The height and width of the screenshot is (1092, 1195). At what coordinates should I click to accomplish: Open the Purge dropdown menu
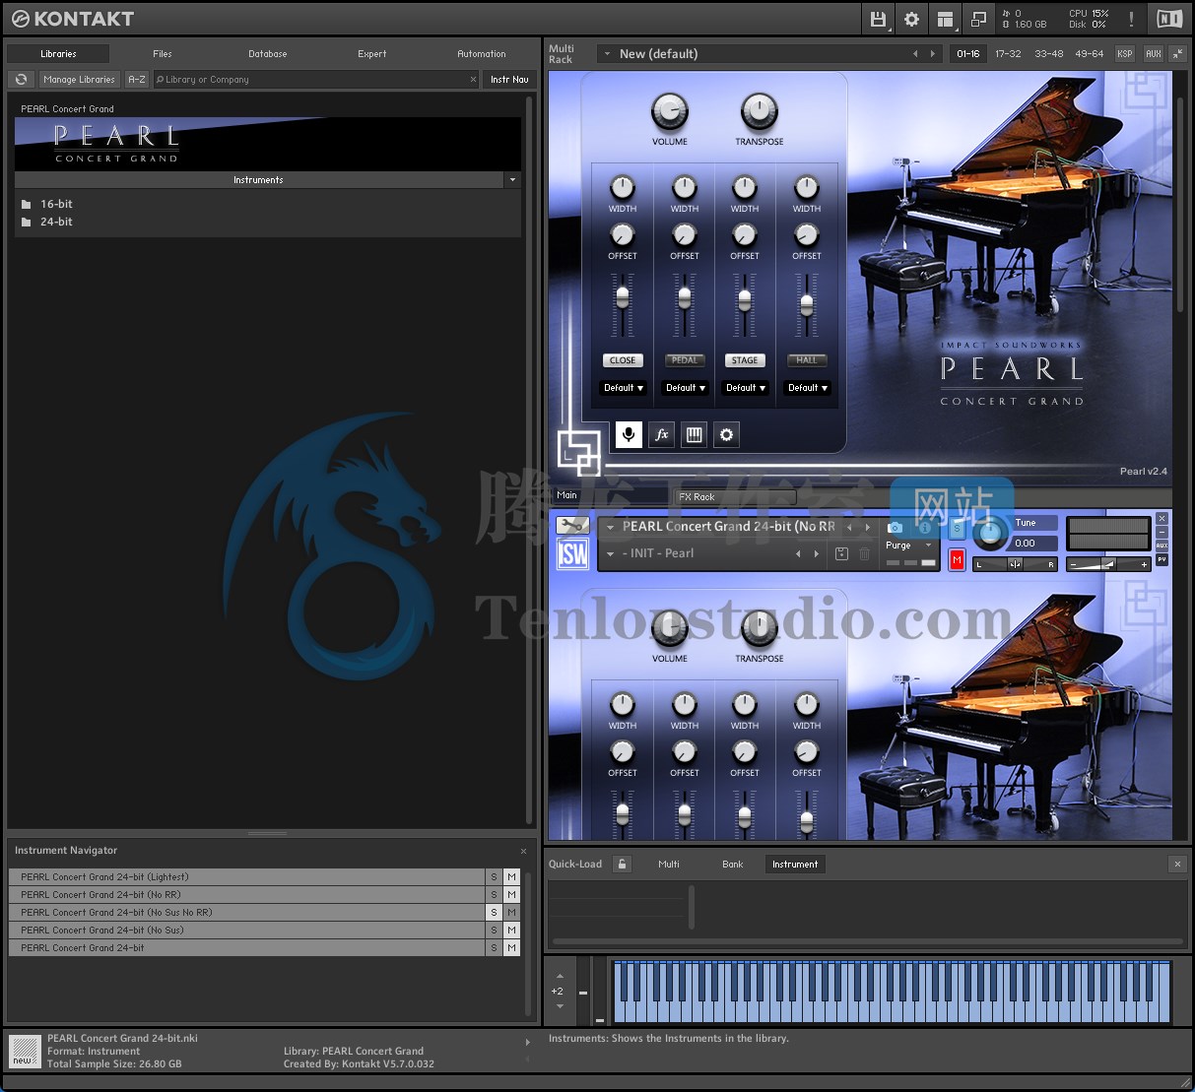coord(908,546)
